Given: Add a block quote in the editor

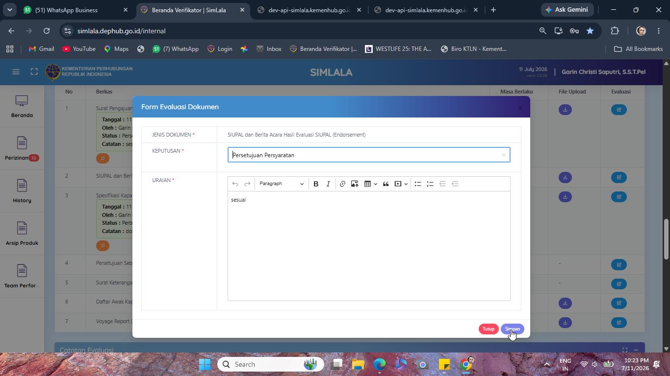Looking at the screenshot, I should [x=386, y=184].
